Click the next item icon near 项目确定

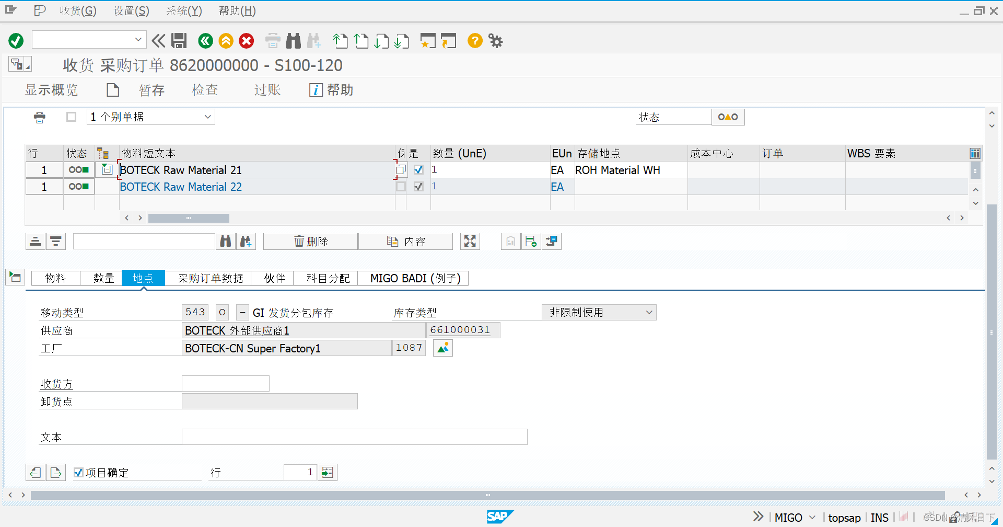56,472
